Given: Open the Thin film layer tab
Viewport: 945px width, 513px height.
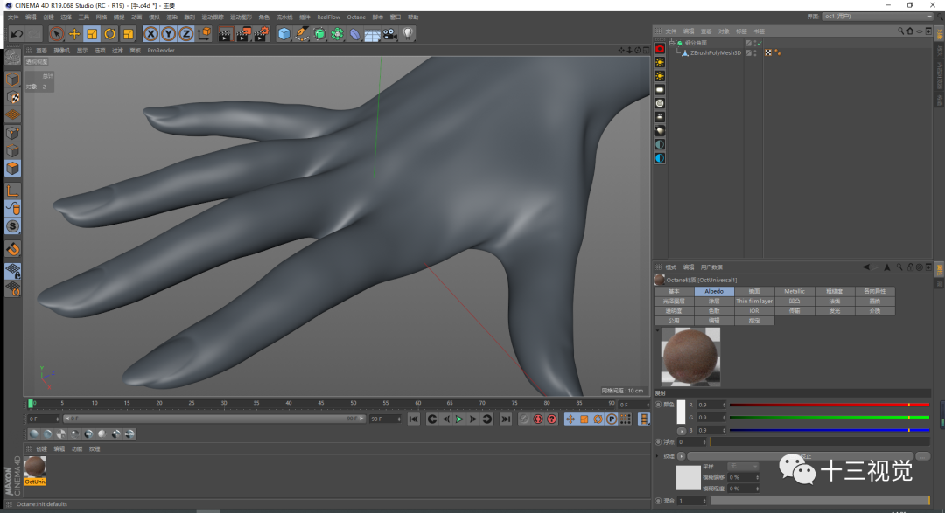Looking at the screenshot, I should (x=754, y=301).
